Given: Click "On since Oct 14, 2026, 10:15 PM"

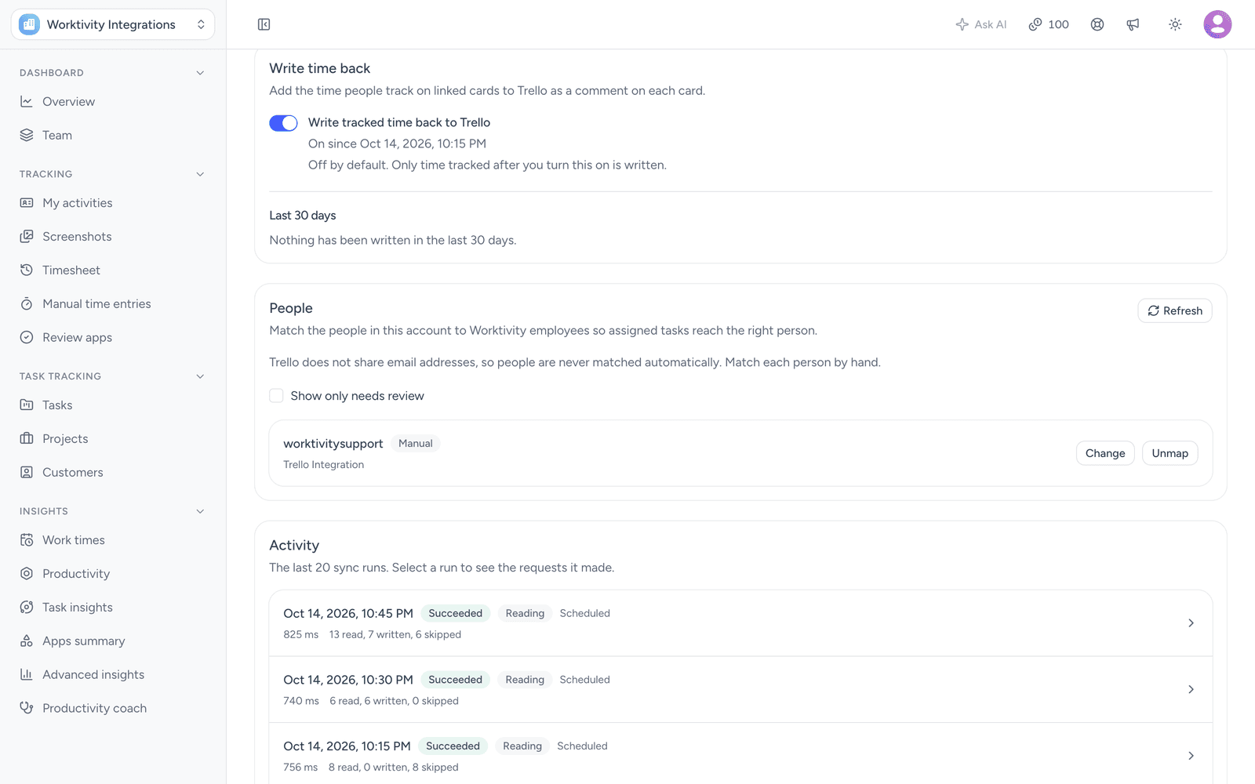Looking at the screenshot, I should 397,143.
